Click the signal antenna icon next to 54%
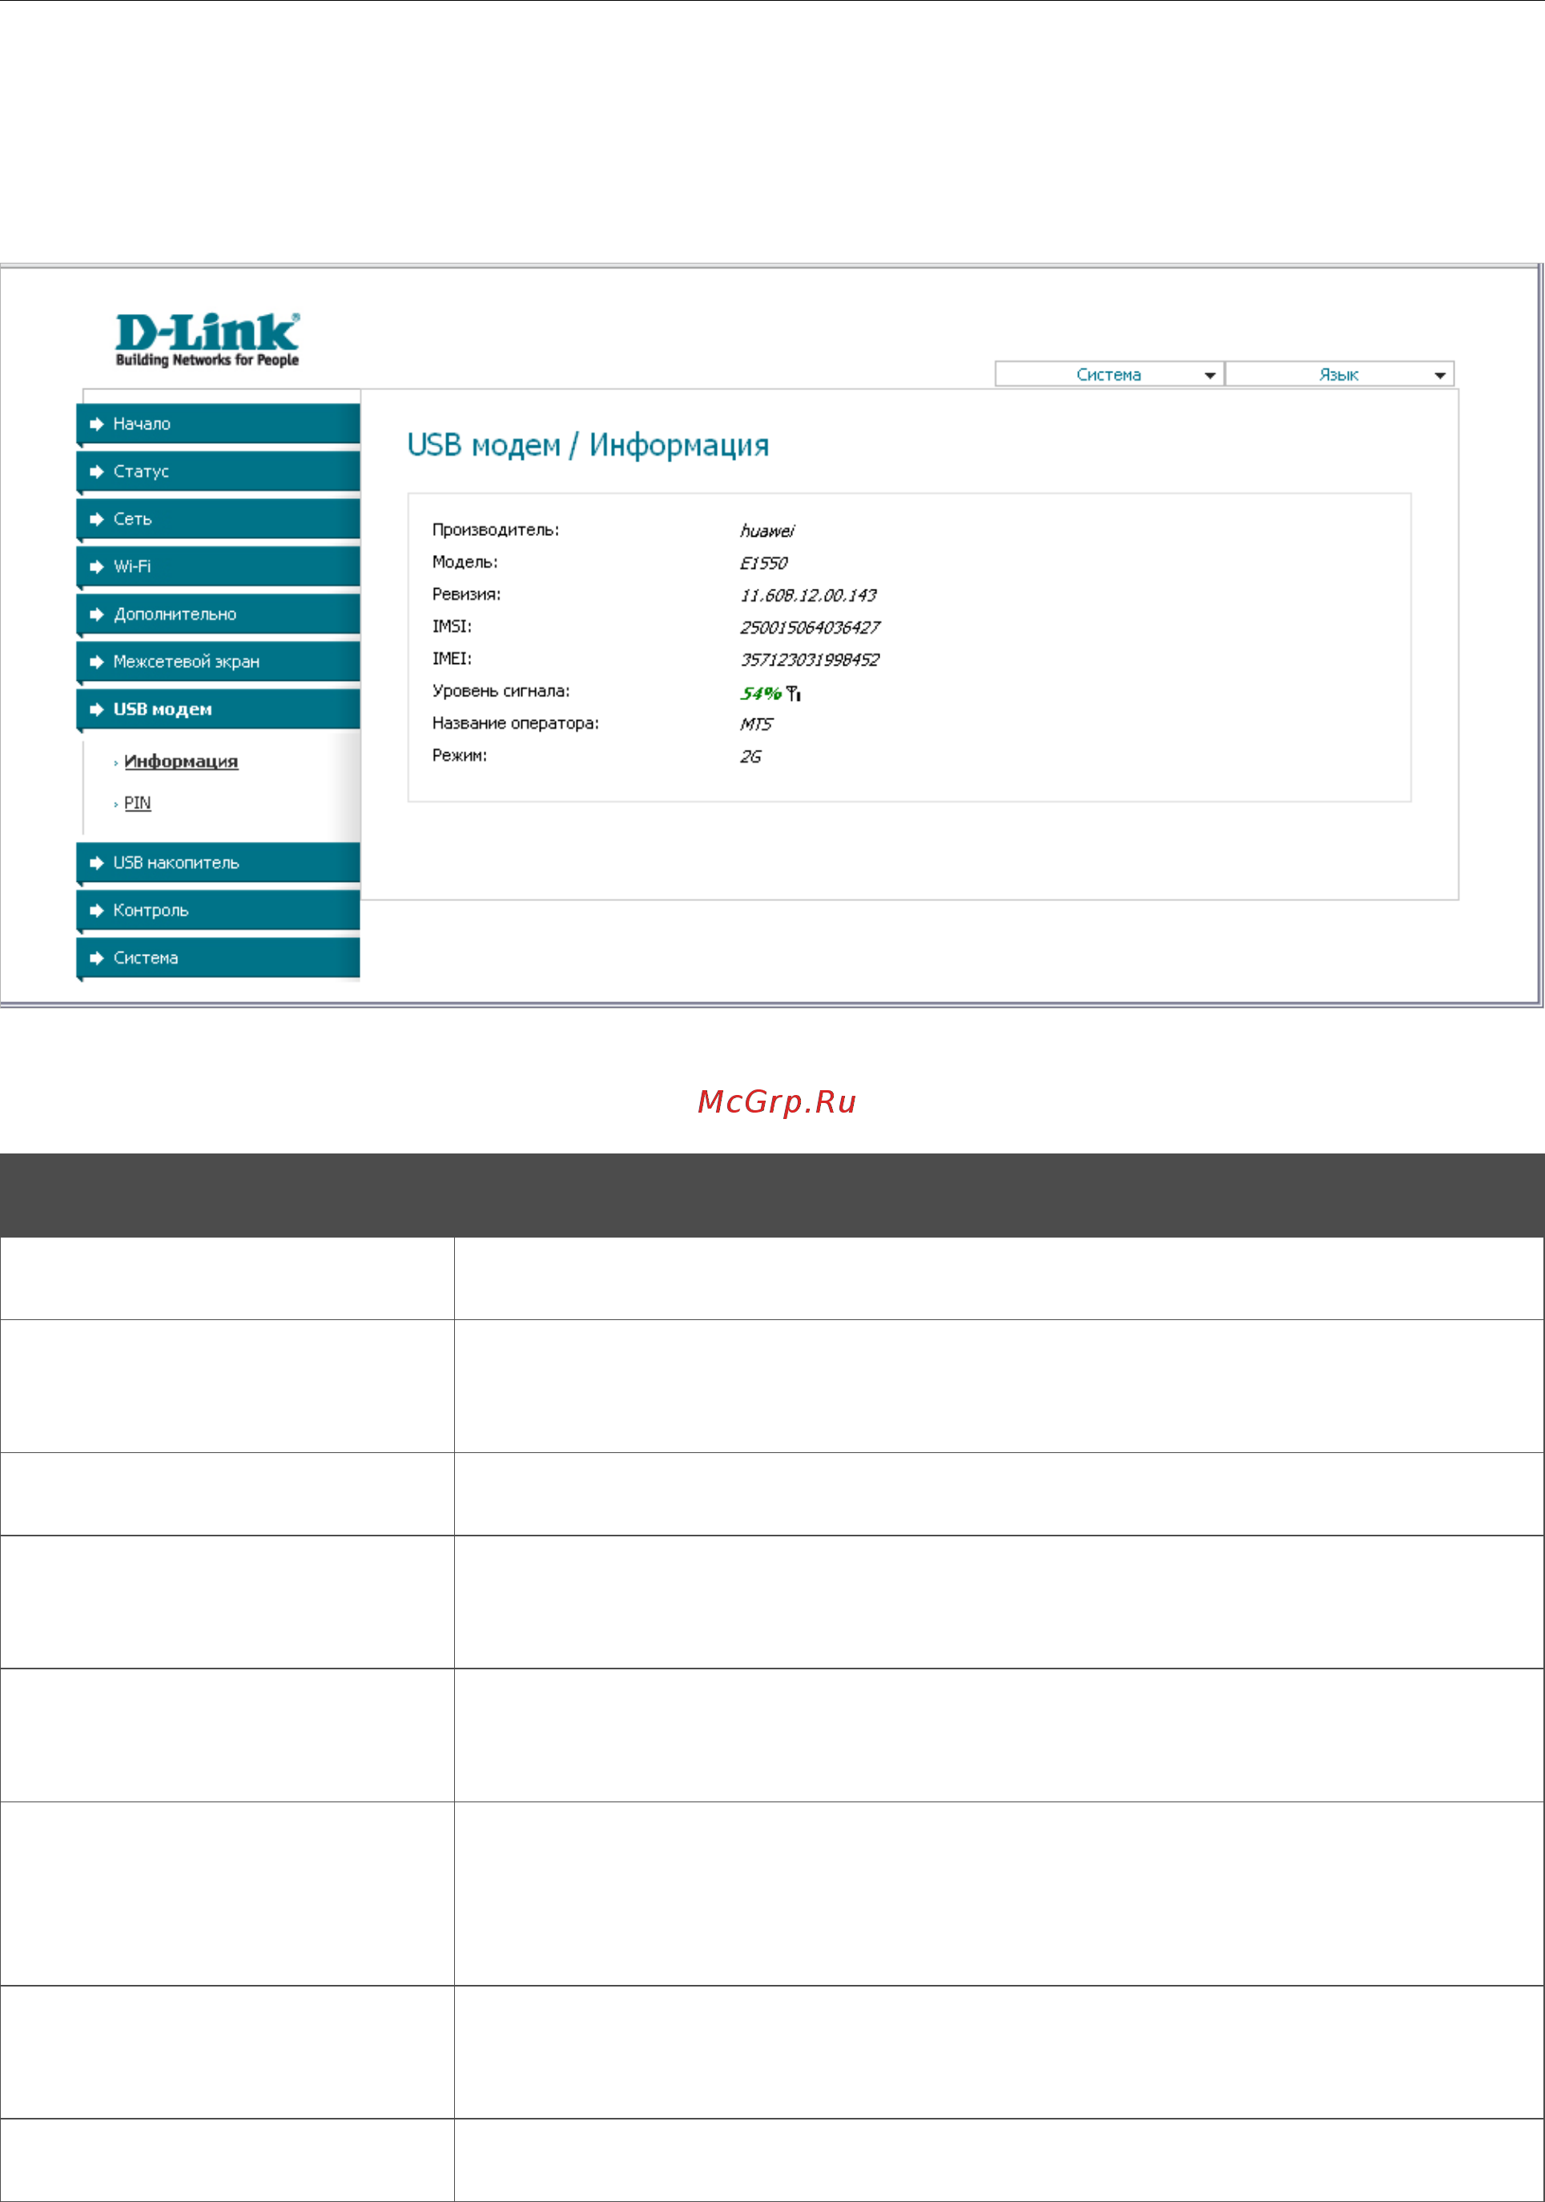 pyautogui.click(x=793, y=694)
